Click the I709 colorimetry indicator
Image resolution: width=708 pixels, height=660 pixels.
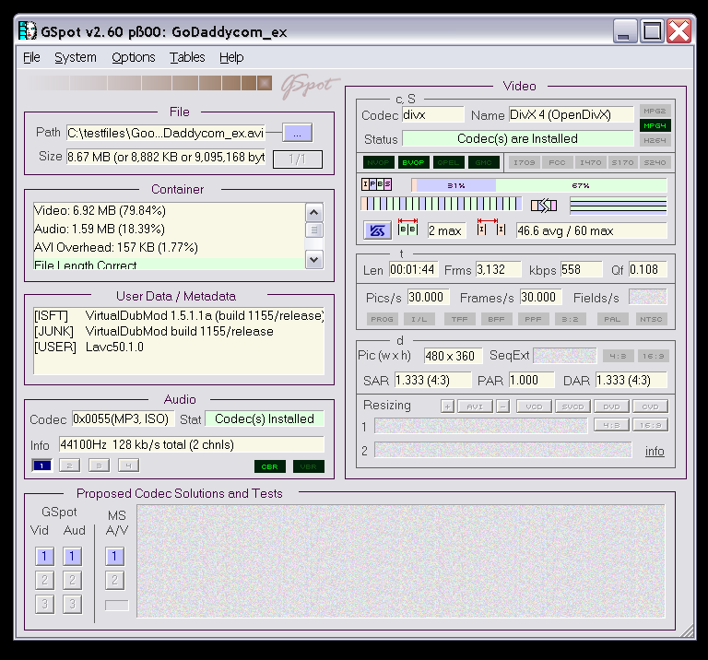point(524,162)
